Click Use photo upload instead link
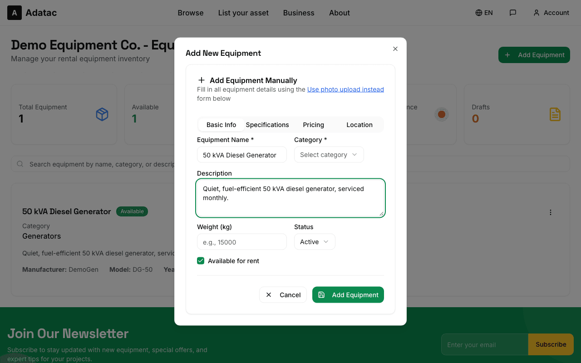This screenshot has height=363, width=581. 345,89
